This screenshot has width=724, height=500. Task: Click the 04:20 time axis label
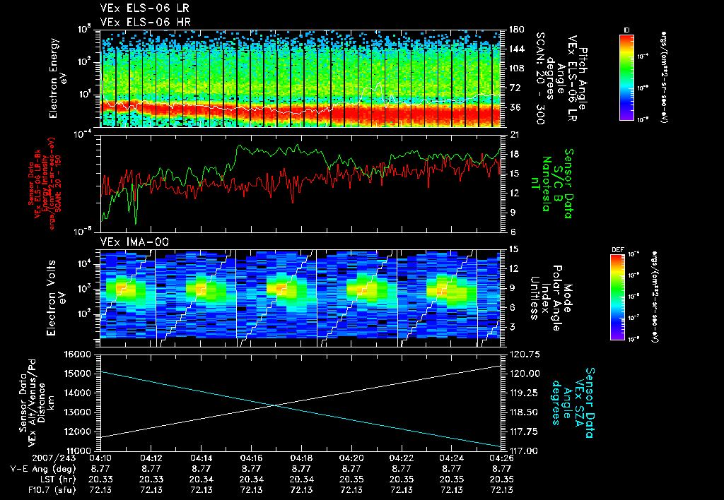coord(352,459)
